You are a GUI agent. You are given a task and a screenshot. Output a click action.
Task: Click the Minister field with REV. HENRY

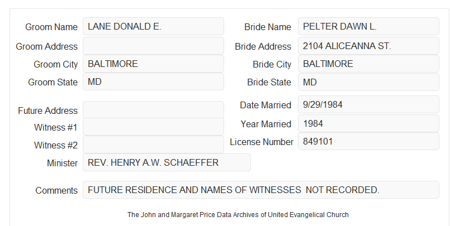click(167, 162)
